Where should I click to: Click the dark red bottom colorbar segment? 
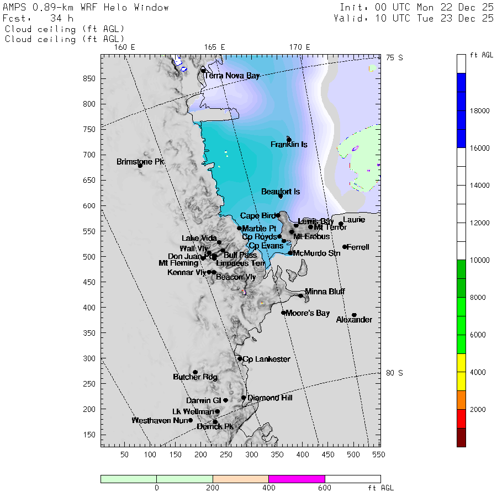click(461, 437)
